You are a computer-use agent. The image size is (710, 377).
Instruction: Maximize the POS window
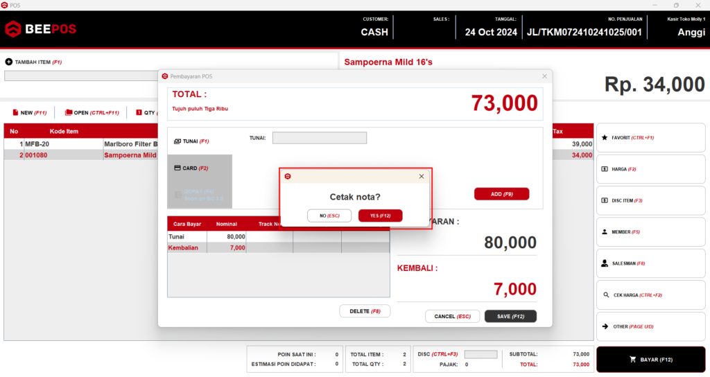point(676,5)
